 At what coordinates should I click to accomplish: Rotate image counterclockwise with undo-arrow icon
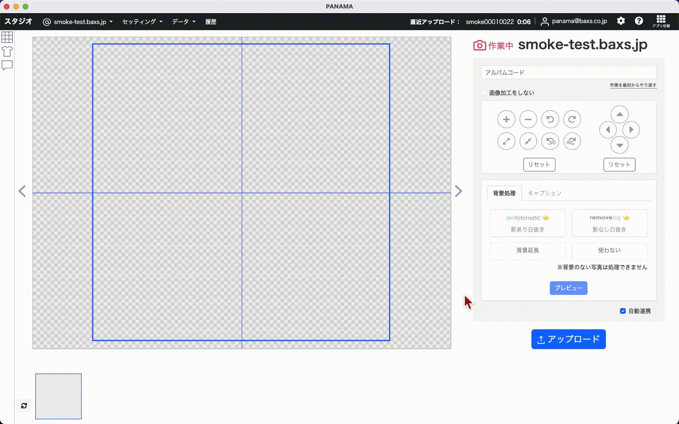coord(550,119)
